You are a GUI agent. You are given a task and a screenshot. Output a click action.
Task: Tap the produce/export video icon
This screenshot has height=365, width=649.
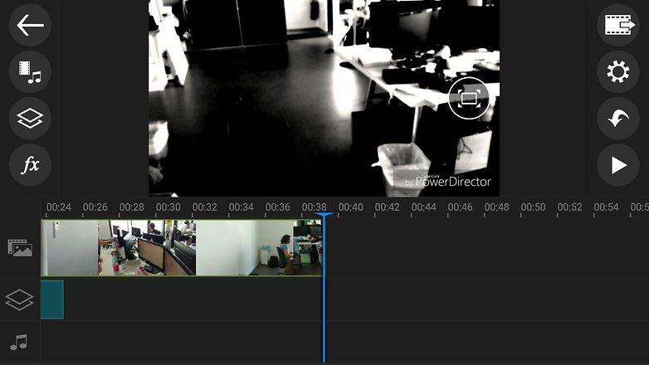617,25
